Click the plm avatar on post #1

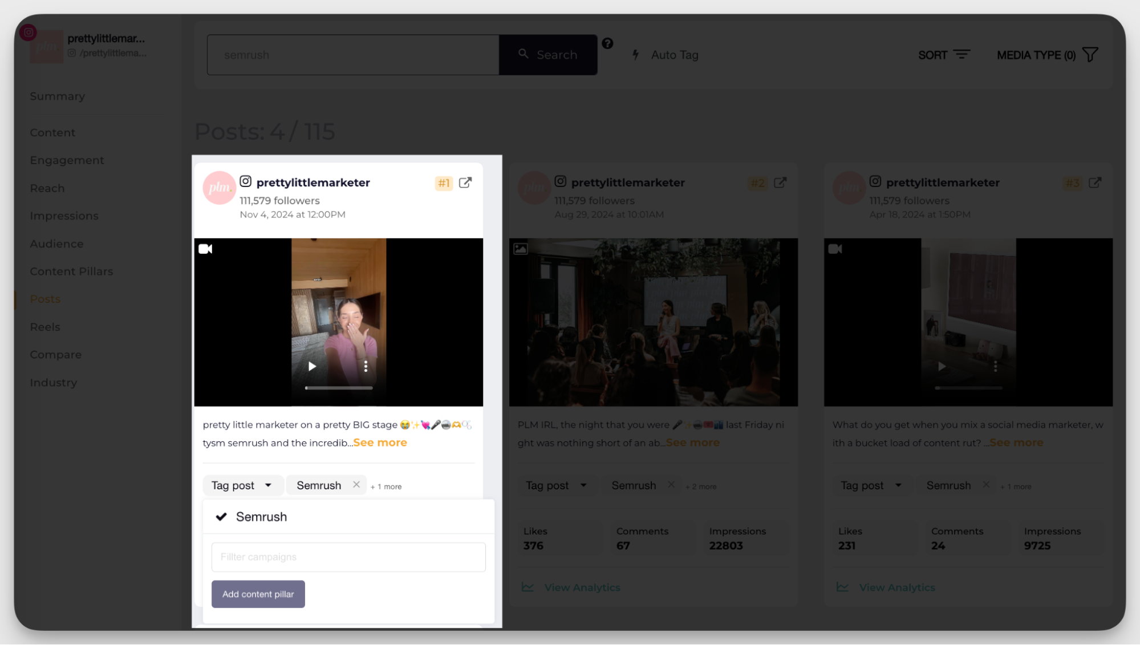219,188
